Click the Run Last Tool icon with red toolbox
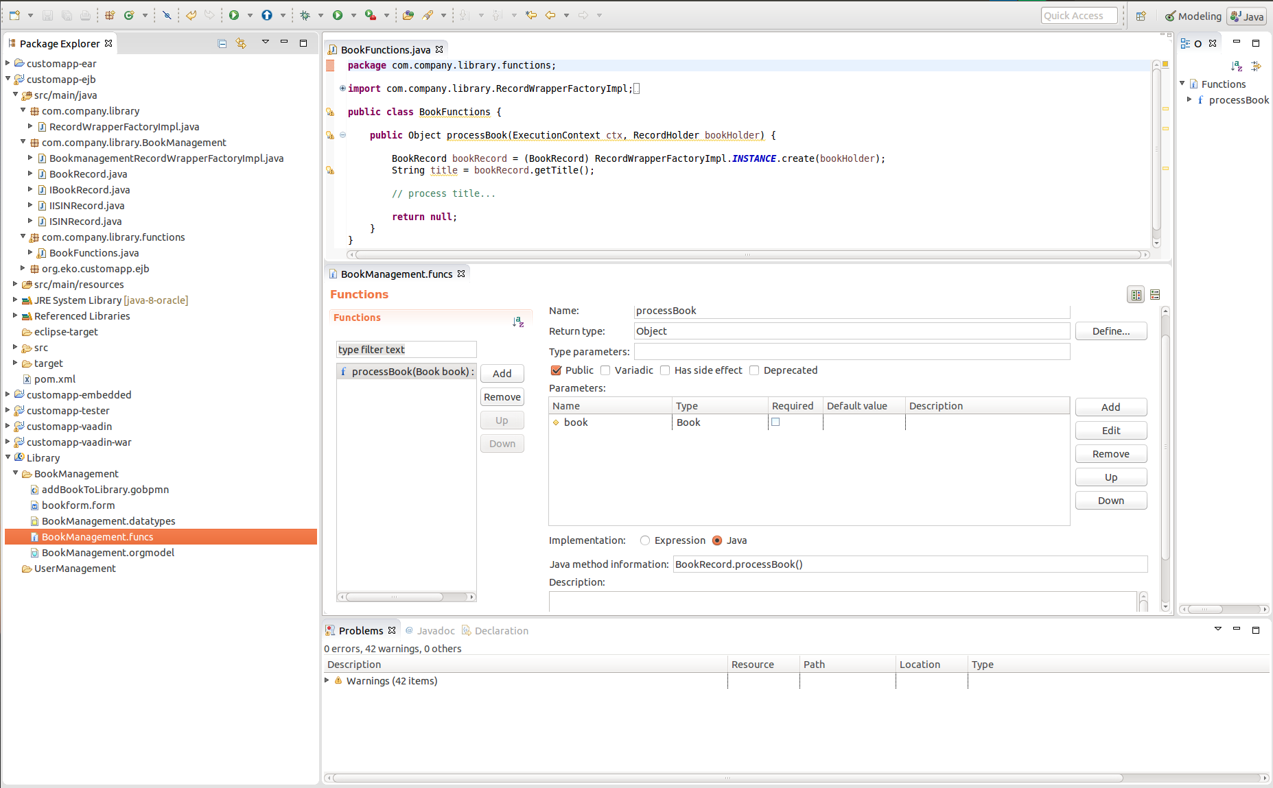The height and width of the screenshot is (788, 1273). pyautogui.click(x=371, y=15)
